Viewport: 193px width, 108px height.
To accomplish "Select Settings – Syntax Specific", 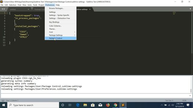I will 60,15.
